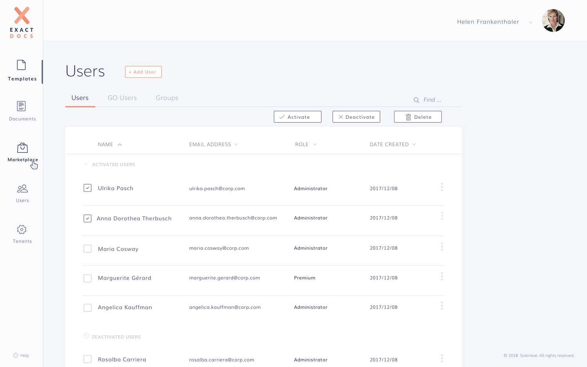Open Help in the sidebar
This screenshot has height=367, width=587.
(21, 355)
